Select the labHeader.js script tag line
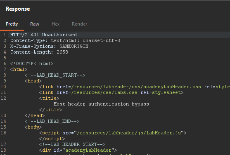230x155 pixels. click(113, 133)
